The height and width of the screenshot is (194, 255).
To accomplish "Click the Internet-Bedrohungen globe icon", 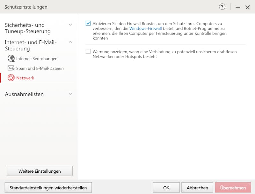I will tap(11, 58).
